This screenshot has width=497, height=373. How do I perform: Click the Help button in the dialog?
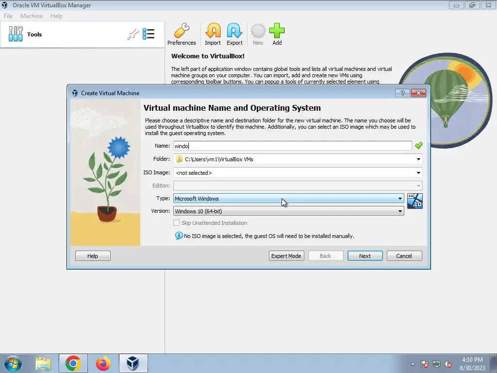(x=93, y=255)
